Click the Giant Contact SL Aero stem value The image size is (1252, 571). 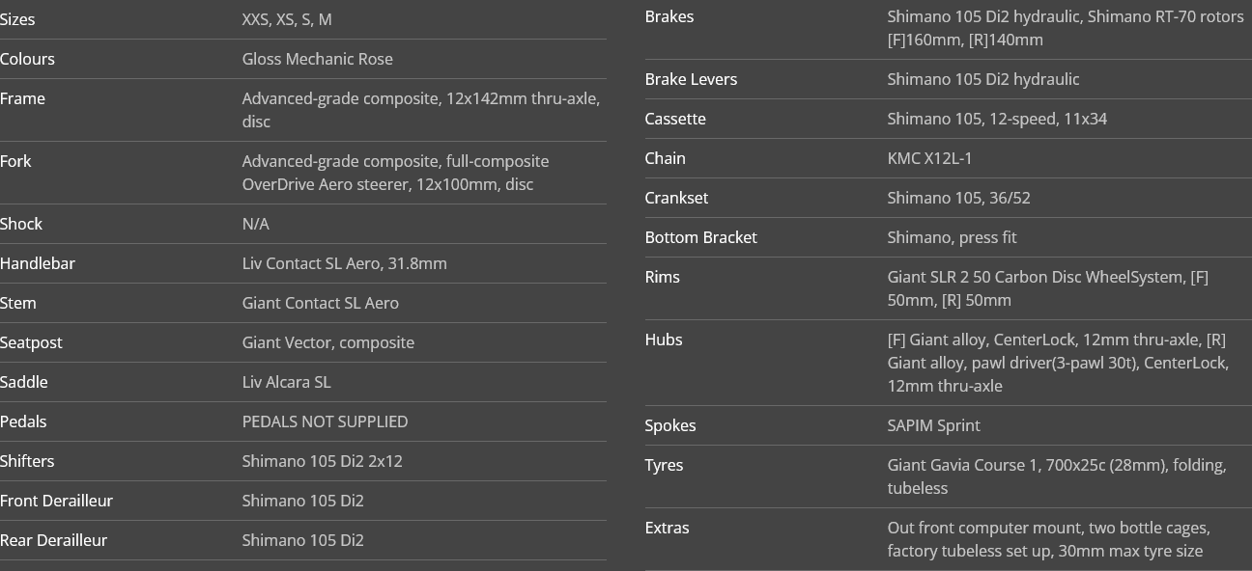321,303
